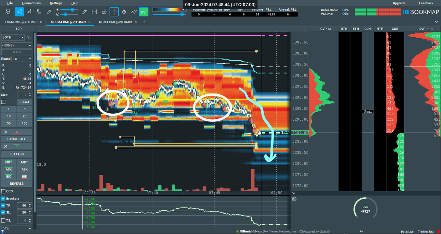Click the green buy MKT button
This screenshot has width=441, height=234.
click(x=8, y=162)
